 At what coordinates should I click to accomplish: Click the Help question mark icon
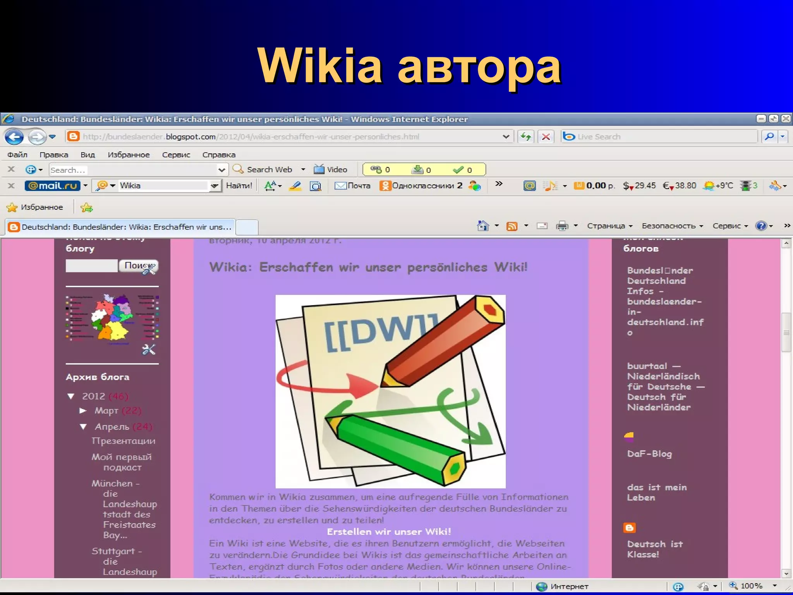[761, 226]
